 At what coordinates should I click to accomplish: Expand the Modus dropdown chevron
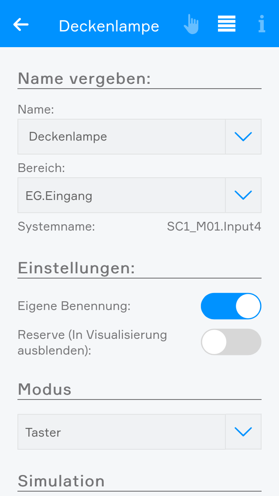[243, 432]
